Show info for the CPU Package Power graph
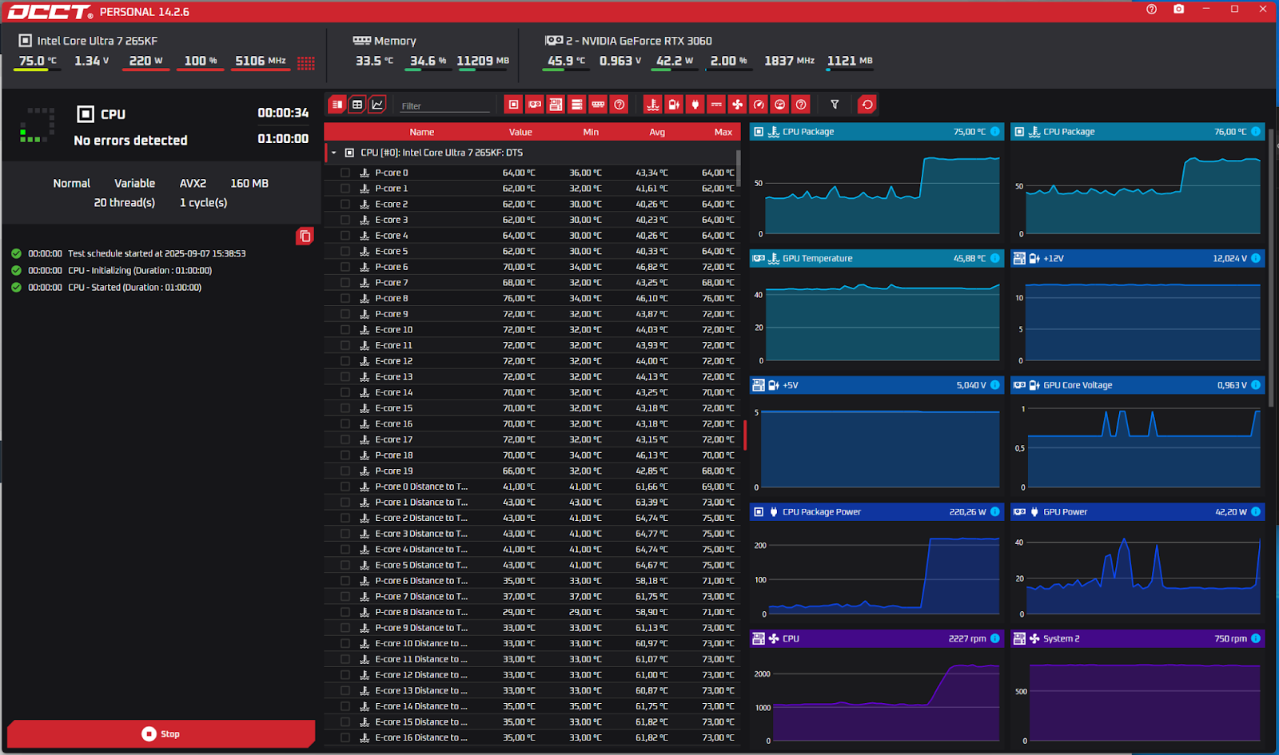 click(995, 512)
